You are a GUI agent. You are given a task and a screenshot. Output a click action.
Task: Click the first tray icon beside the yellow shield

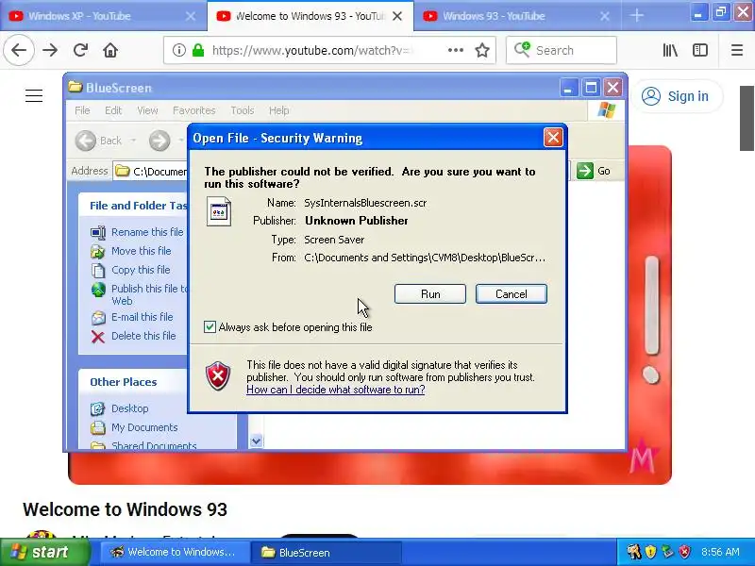[633, 552]
